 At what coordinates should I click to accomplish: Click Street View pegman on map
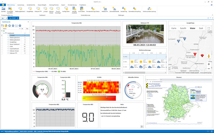209,56
